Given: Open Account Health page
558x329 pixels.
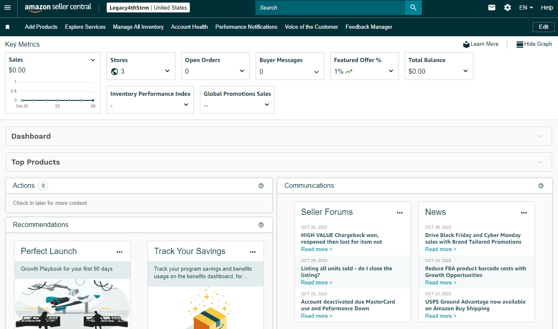Looking at the screenshot, I should pos(189,27).
